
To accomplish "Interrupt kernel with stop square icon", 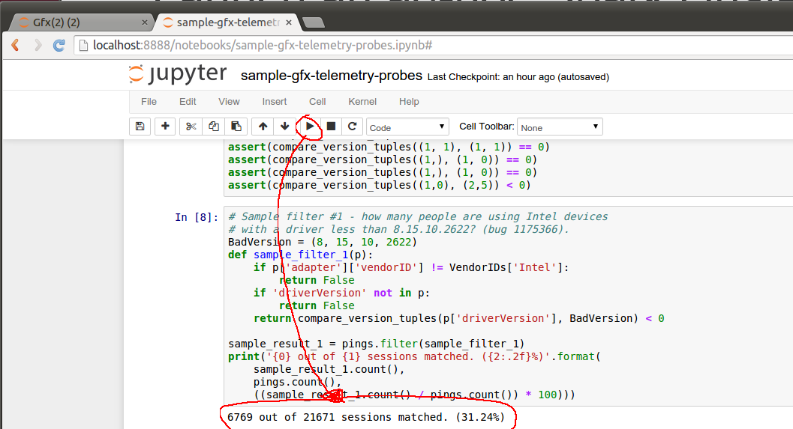I will [332, 127].
